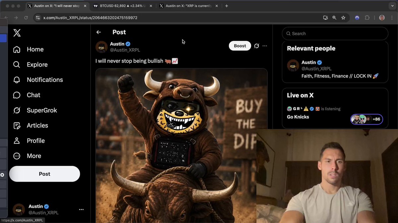The image size is (398, 223).
Task: Click the browser reload icon
Action: pos(26,18)
